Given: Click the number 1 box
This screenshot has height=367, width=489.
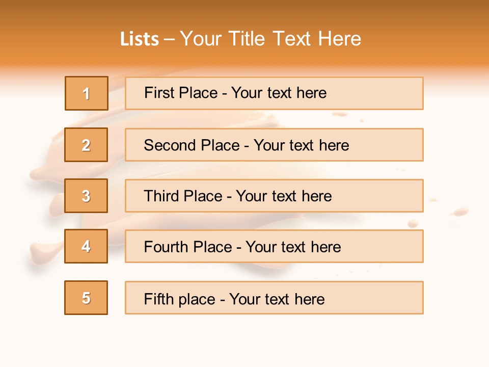Looking at the screenshot, I should pyautogui.click(x=87, y=93).
